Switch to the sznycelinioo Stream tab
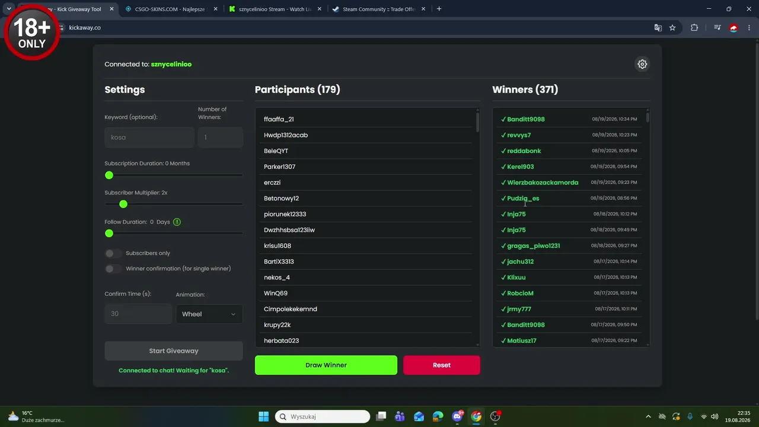 click(276, 9)
